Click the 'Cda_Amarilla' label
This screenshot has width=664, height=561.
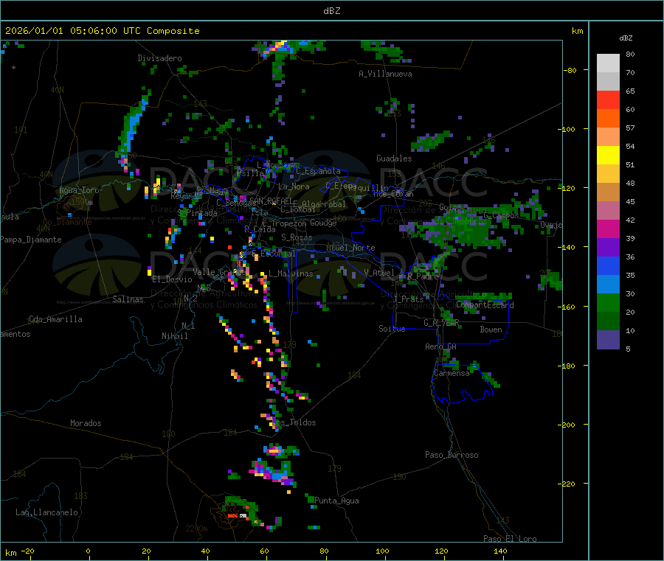pos(55,319)
